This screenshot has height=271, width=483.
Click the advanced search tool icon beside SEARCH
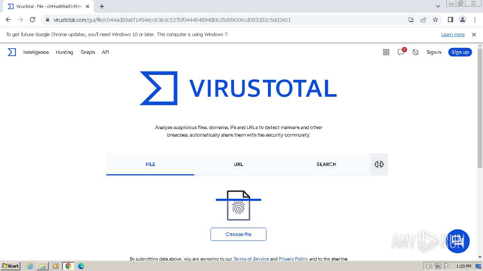[379, 164]
